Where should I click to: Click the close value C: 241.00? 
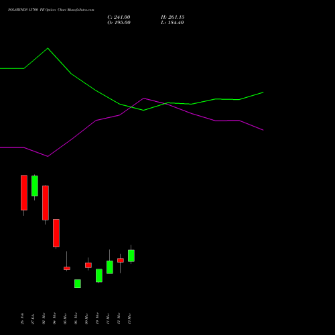click(x=119, y=17)
